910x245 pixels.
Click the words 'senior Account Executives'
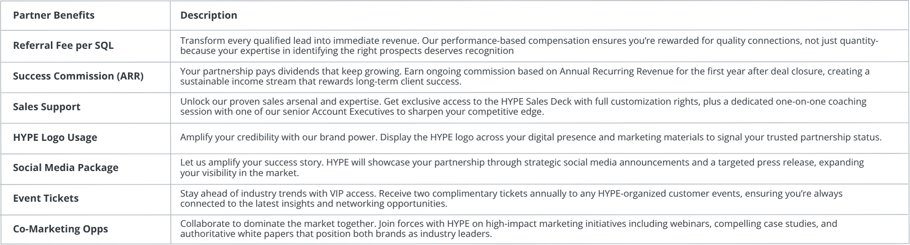click(x=338, y=112)
